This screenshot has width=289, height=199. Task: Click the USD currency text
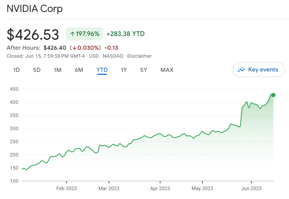[94, 56]
